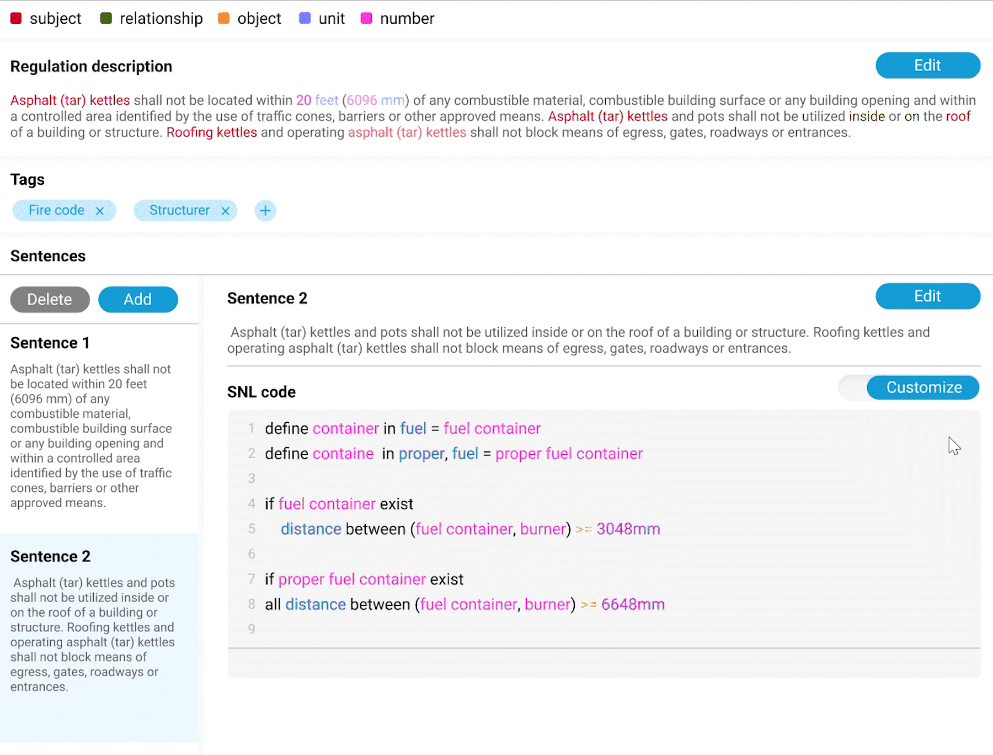Toggle the Customize switch for SNL code

909,387
